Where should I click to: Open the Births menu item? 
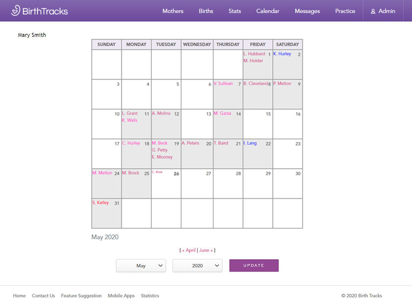[x=206, y=11]
